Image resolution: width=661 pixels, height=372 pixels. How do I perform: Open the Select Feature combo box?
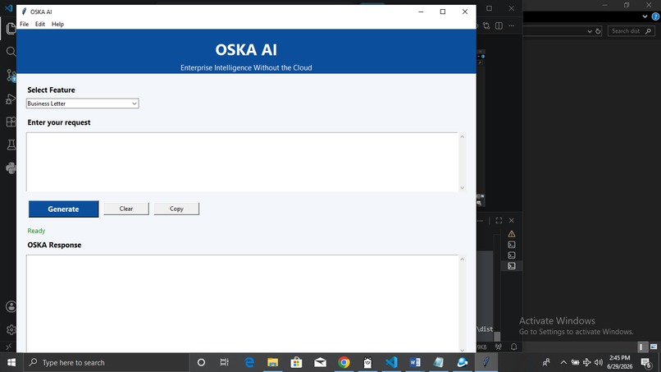pyautogui.click(x=82, y=103)
